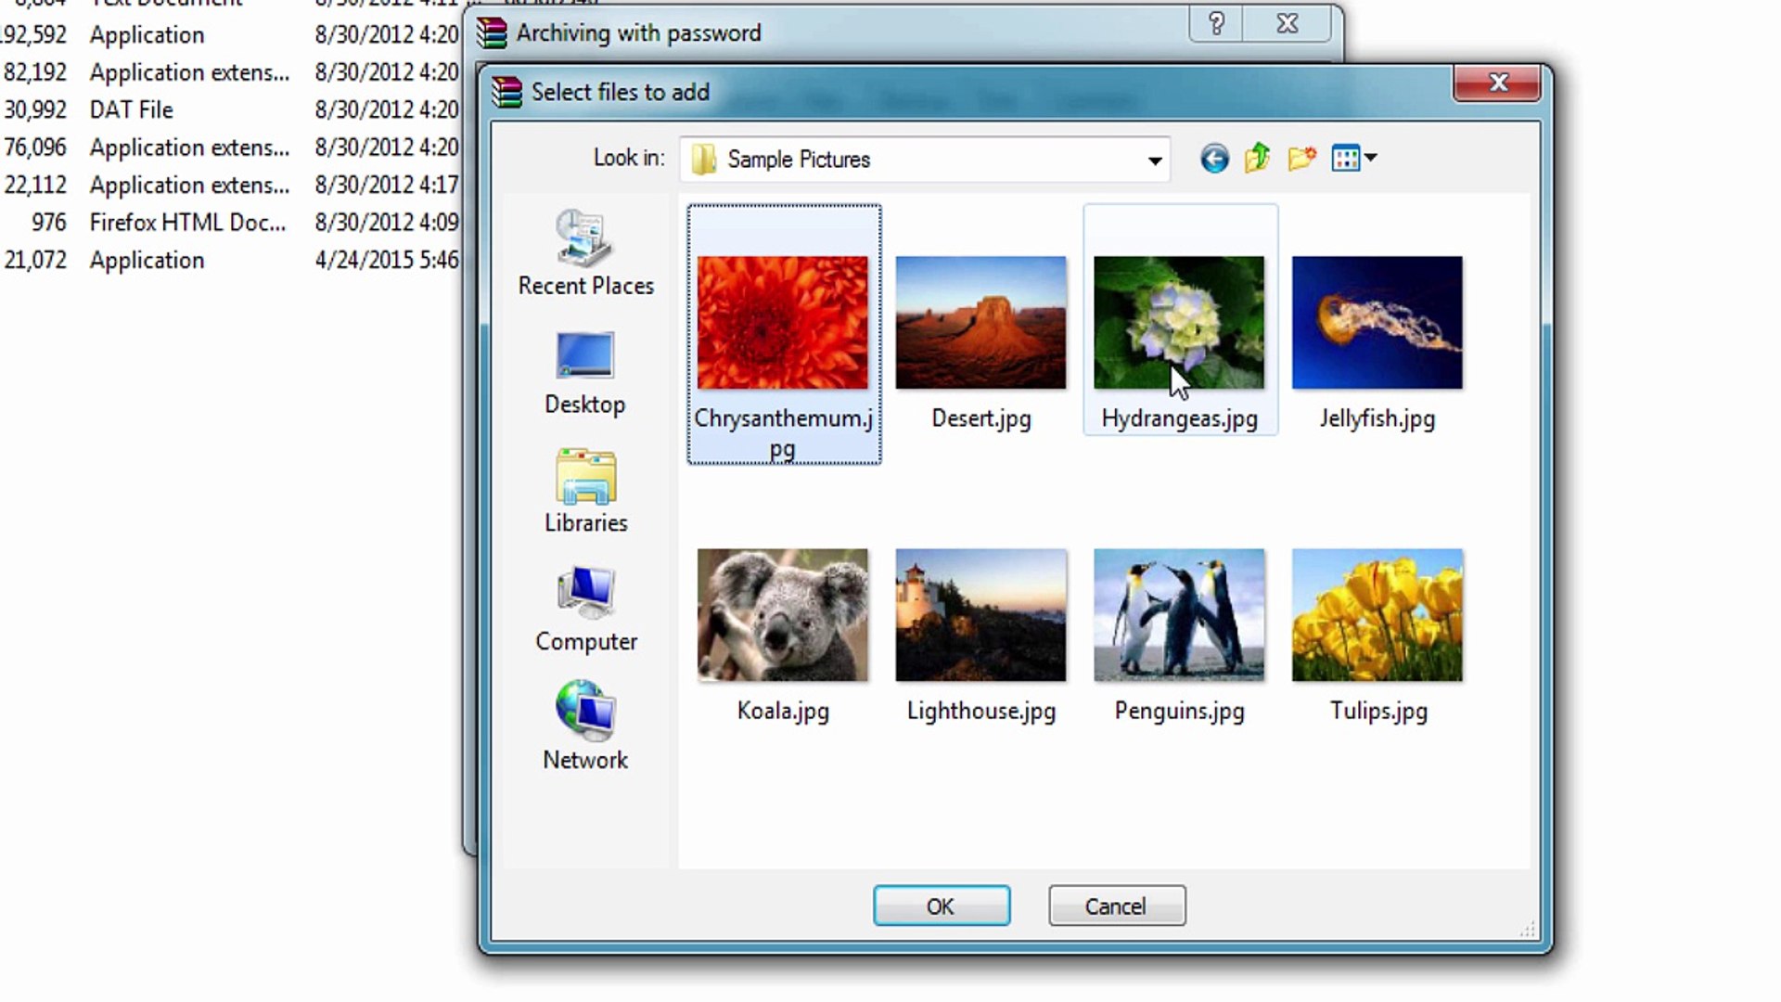This screenshot has height=1002, width=1781.
Task: Select the Jellyfish.jpg thumbnail
Action: click(x=1377, y=322)
